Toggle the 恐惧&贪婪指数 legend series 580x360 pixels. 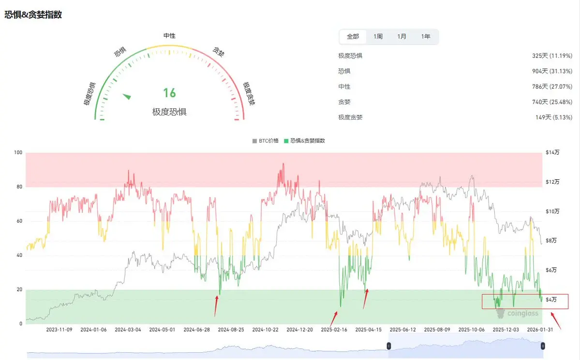pyautogui.click(x=304, y=141)
